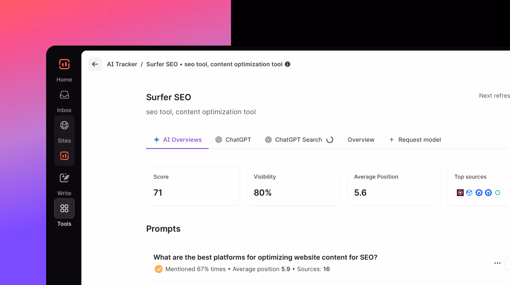
Task: Open Sites globe icon
Action: pos(64,126)
